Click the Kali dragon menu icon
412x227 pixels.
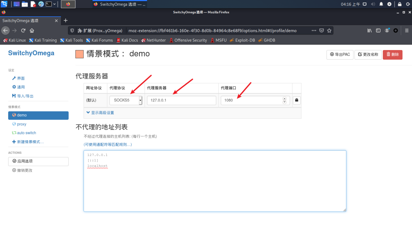[4, 4]
